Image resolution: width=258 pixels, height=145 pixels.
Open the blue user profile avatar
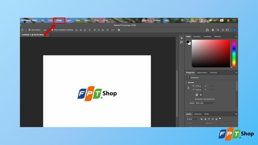(x=235, y=30)
